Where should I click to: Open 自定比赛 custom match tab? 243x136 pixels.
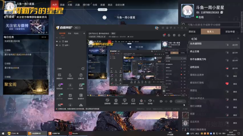point(120,5)
